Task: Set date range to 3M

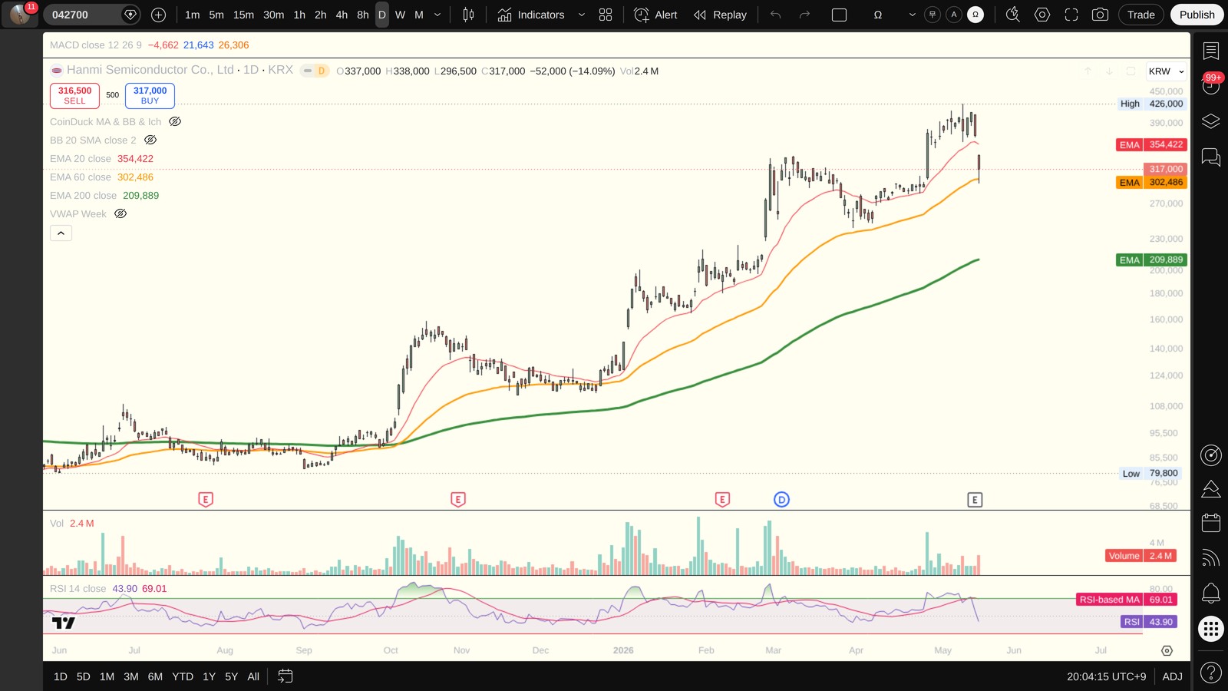Action: tap(131, 676)
